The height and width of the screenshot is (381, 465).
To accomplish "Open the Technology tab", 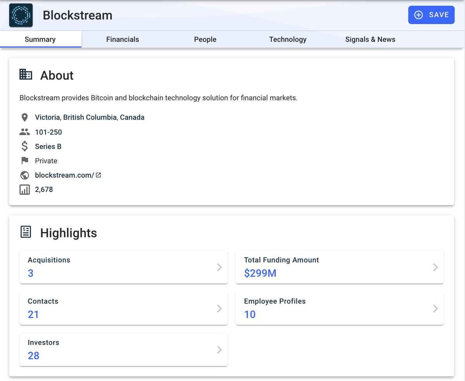I will [288, 39].
